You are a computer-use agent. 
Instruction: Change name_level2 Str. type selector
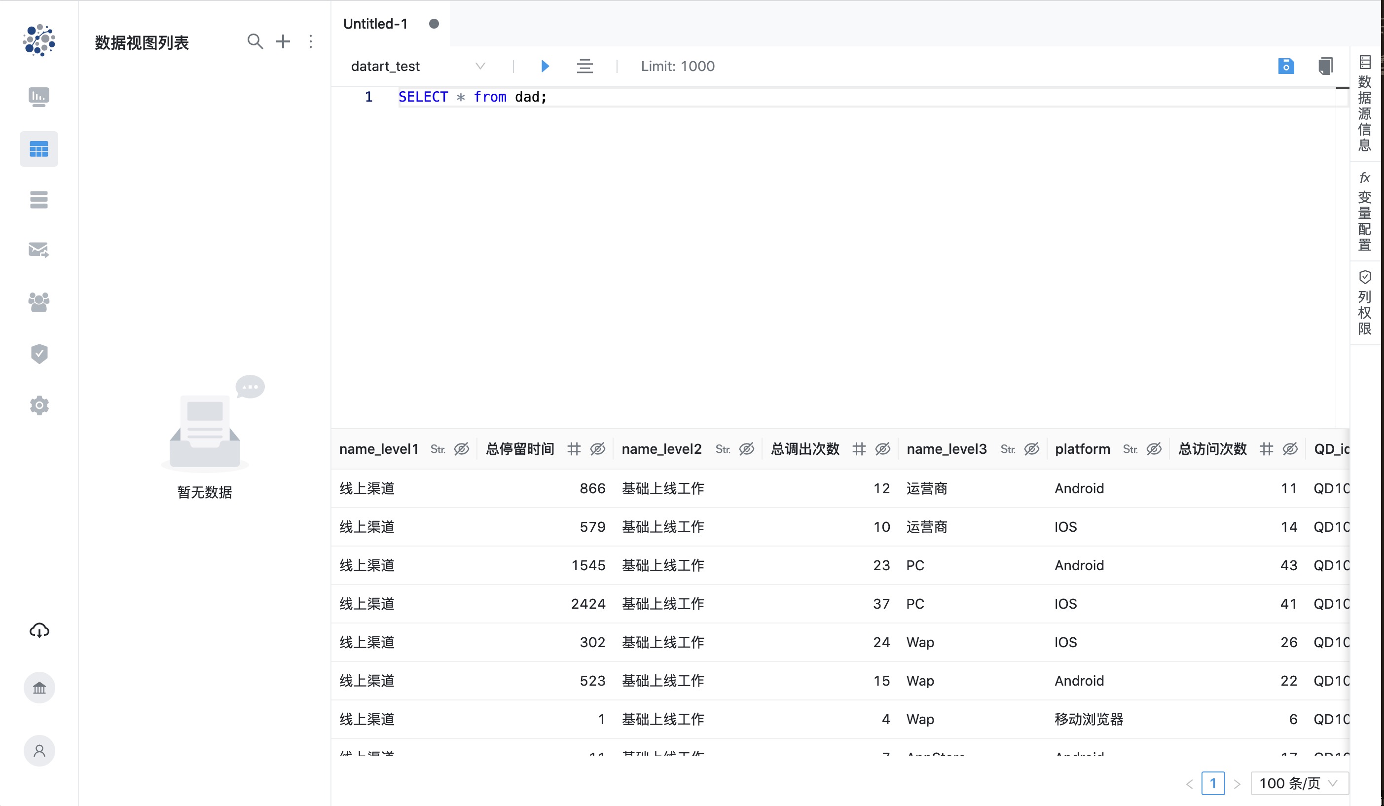[723, 449]
